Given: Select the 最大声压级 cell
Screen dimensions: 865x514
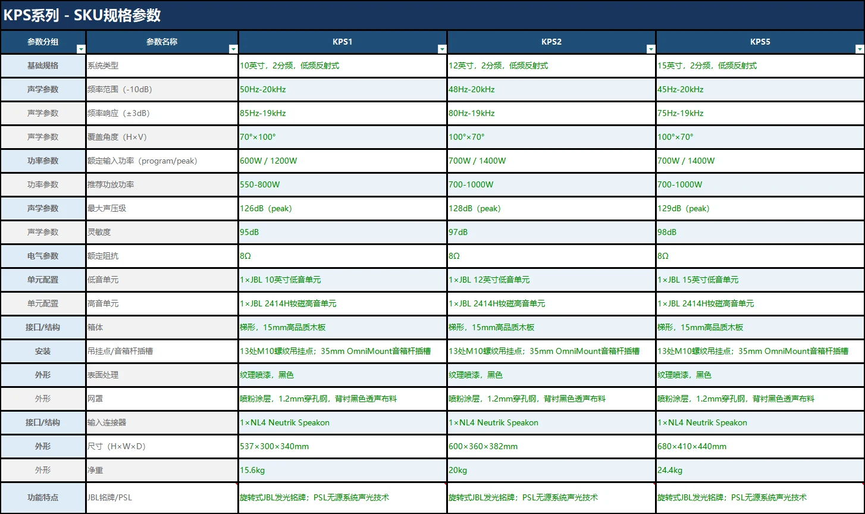Looking at the screenshot, I should 162,209.
